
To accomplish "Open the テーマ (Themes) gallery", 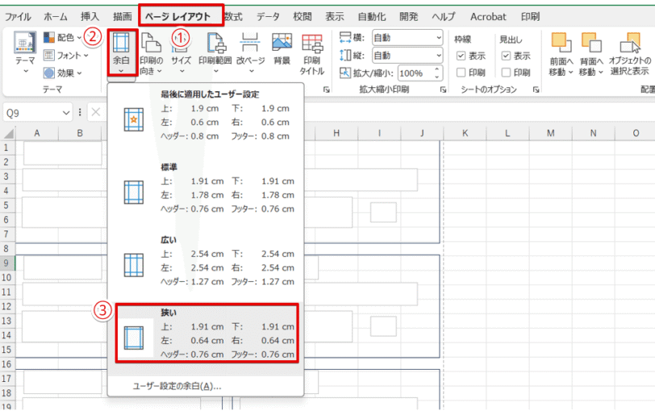I will pyautogui.click(x=25, y=52).
